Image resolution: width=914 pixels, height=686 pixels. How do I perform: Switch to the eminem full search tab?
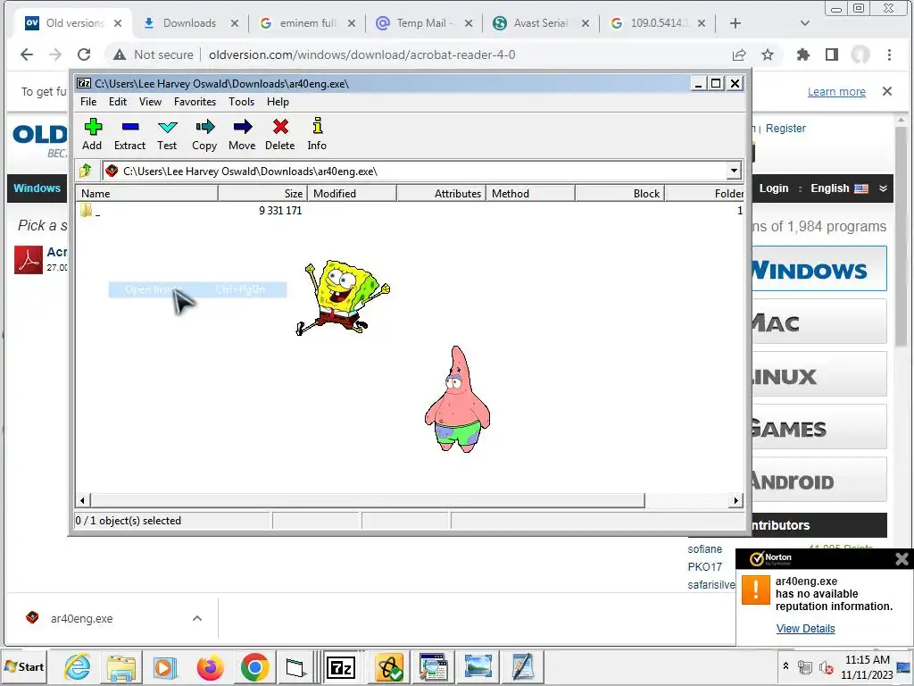[307, 23]
